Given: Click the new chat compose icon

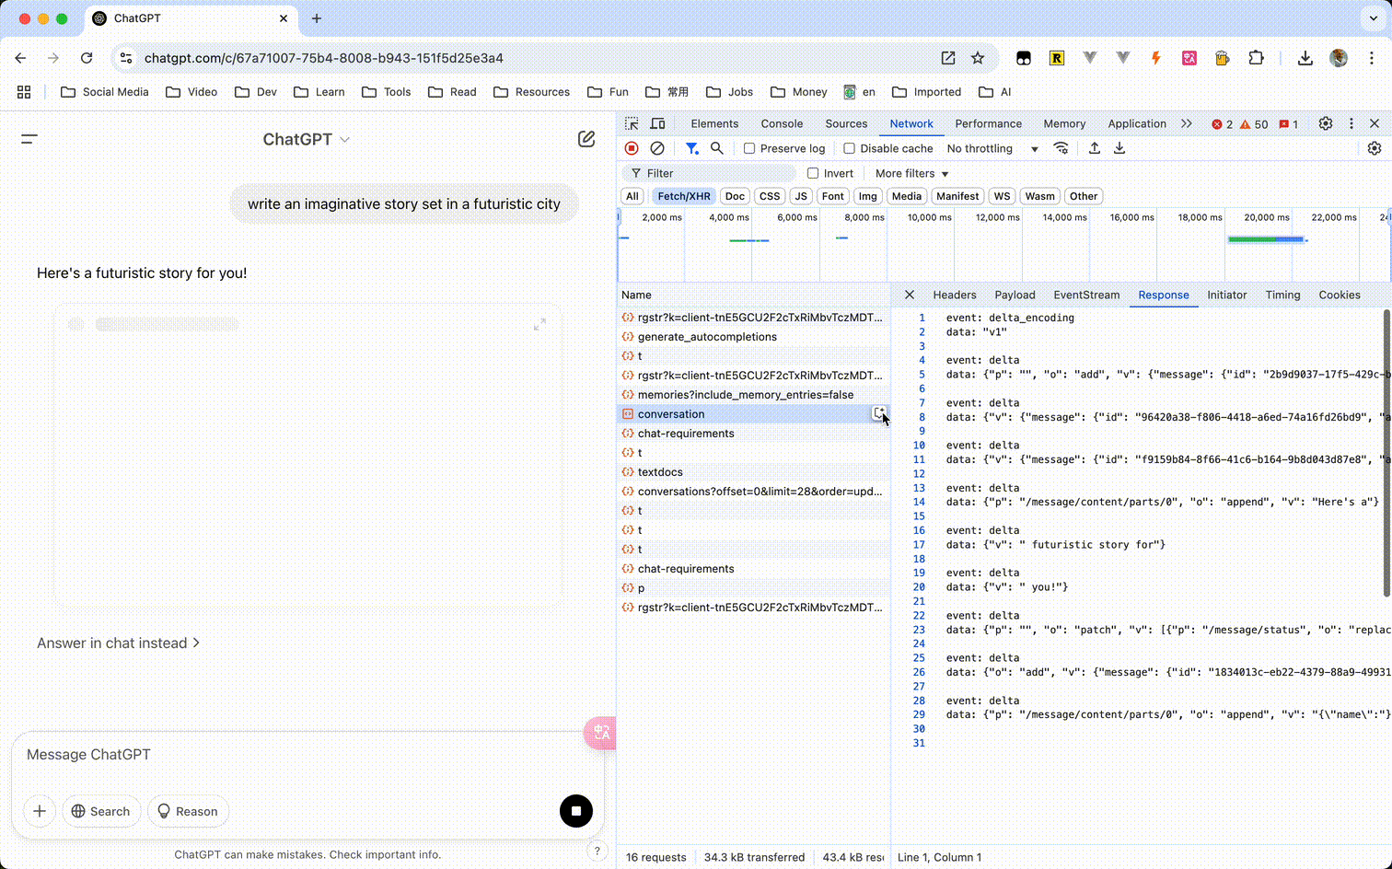Looking at the screenshot, I should tap(586, 139).
